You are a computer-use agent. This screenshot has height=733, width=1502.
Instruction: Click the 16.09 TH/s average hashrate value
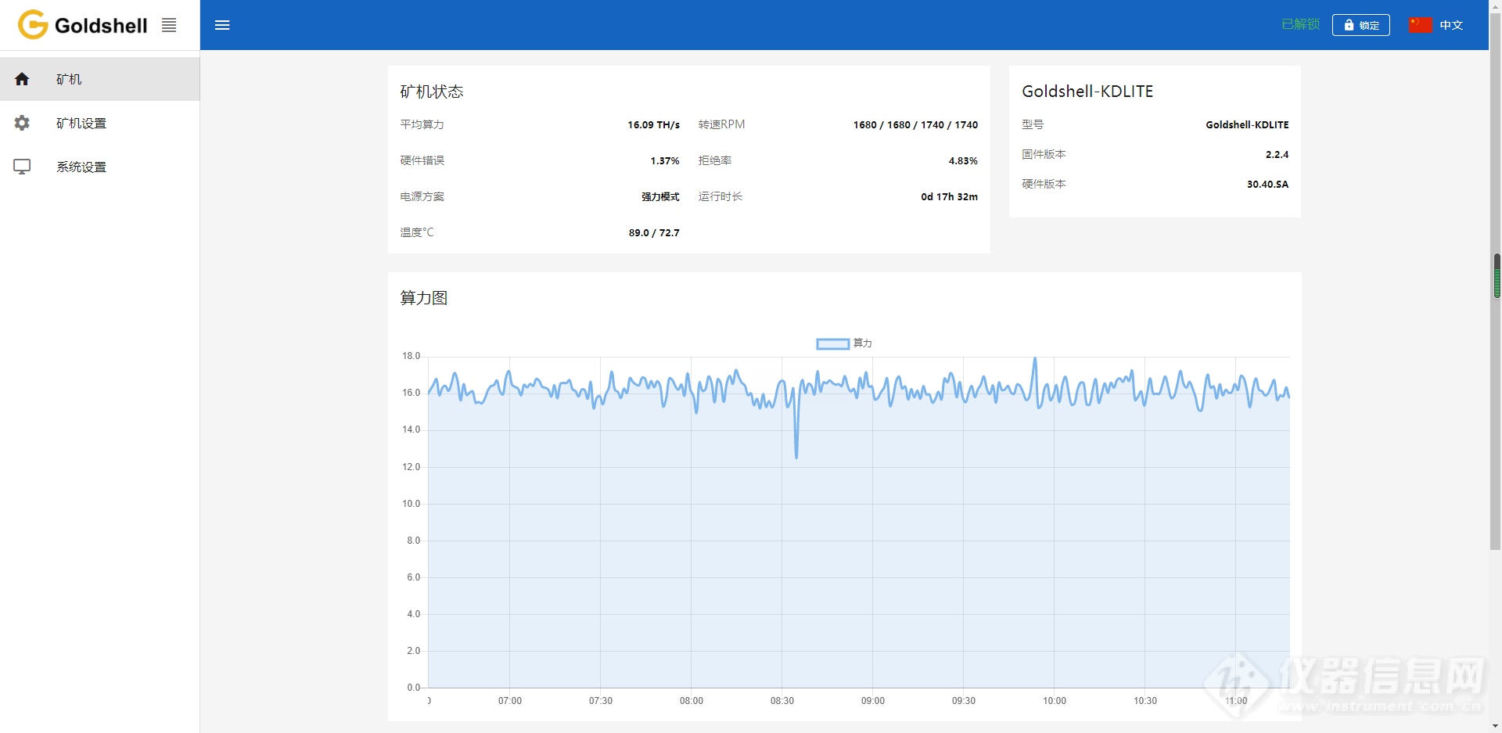coord(653,124)
